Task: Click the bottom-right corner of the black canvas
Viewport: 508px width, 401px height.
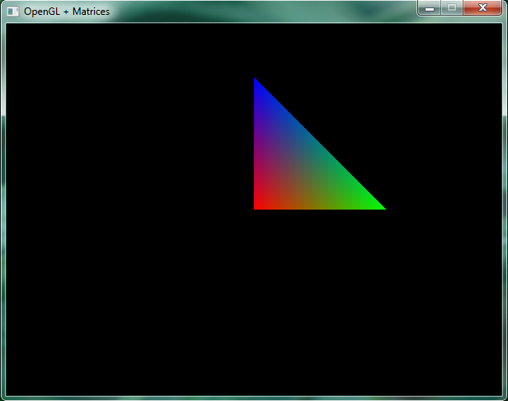Action: pyautogui.click(x=497, y=393)
